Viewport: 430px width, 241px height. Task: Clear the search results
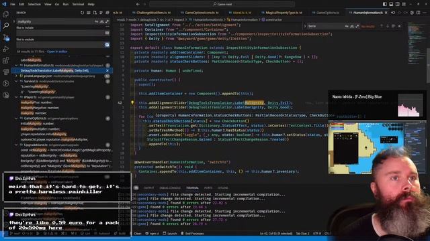89,13
